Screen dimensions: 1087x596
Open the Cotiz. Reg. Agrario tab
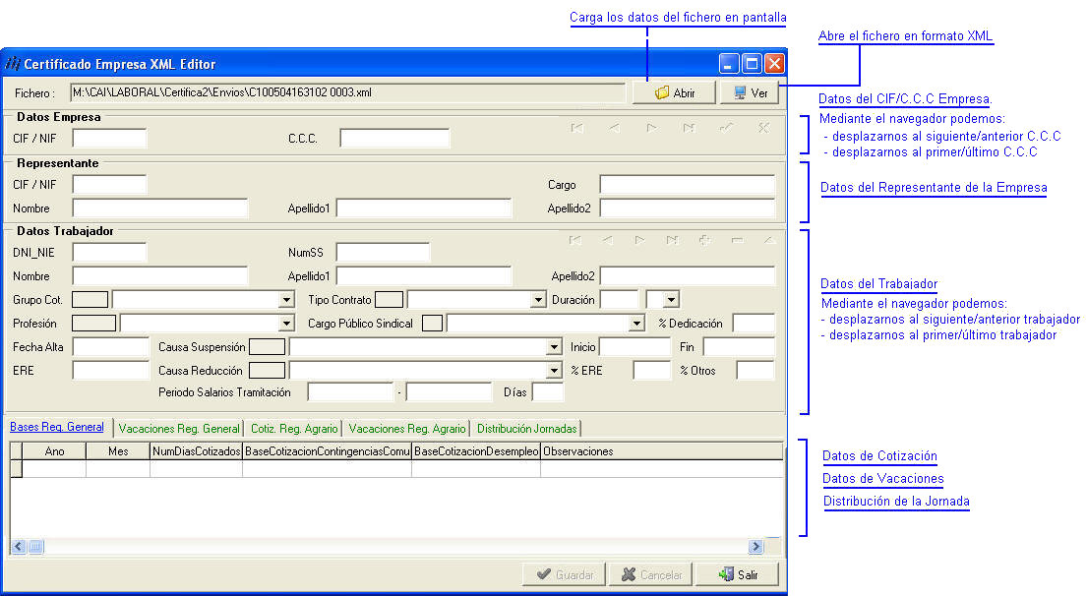(x=294, y=428)
